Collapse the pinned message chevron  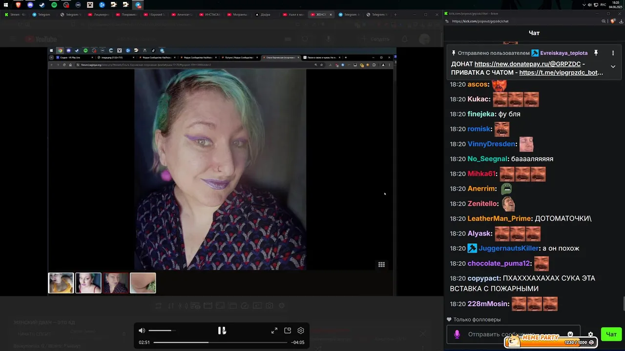[613, 66]
